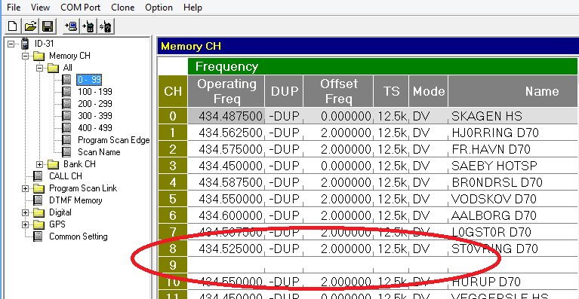Screen dimensions: 579x299
Task: Click name cell HJ0RRING D70
Action: pos(513,133)
